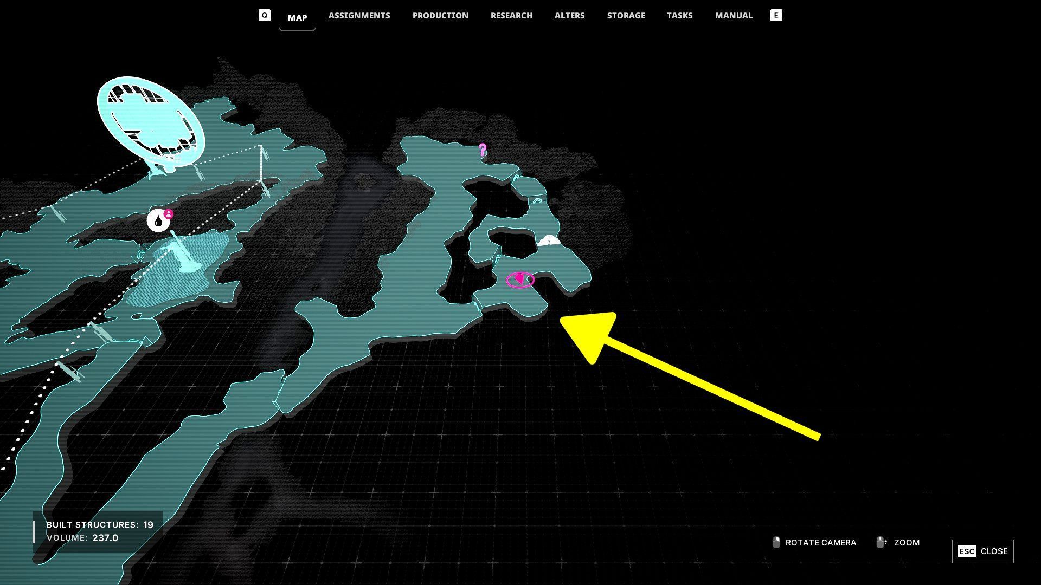Click the Zoom scroll wheel icon
The image size is (1041, 585).
881,543
